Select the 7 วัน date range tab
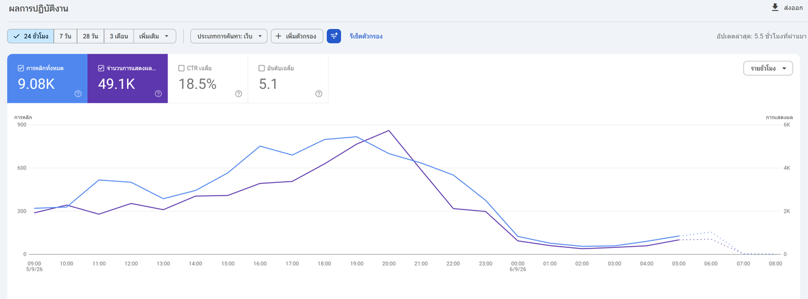 coord(65,36)
